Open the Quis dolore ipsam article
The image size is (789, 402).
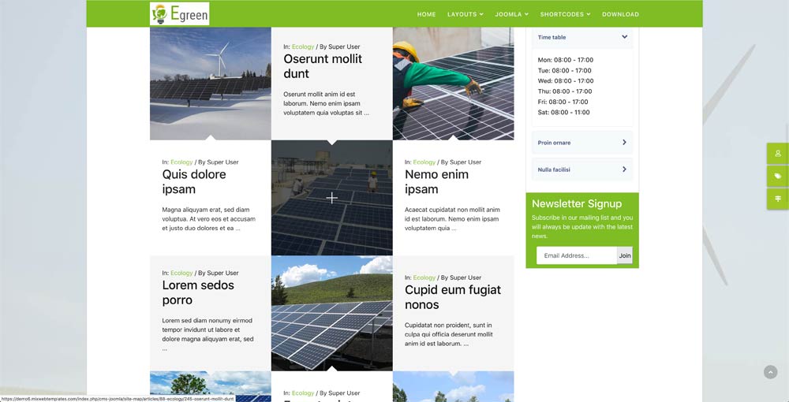(x=194, y=181)
